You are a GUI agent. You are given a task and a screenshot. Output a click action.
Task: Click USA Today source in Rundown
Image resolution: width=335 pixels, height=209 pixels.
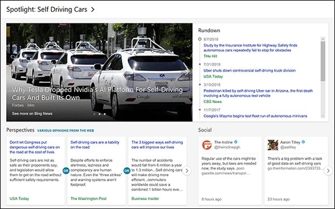point(213,76)
